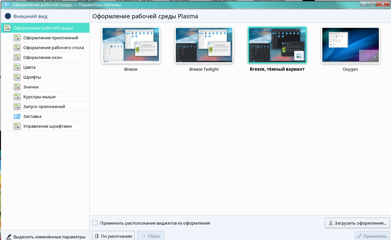Click the highlighter icon beside Выделить изменённые параметры
Viewport: 391px width, 240px height.
pyautogui.click(x=8, y=237)
